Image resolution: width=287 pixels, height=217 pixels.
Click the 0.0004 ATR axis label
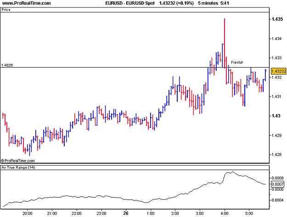[277, 200]
